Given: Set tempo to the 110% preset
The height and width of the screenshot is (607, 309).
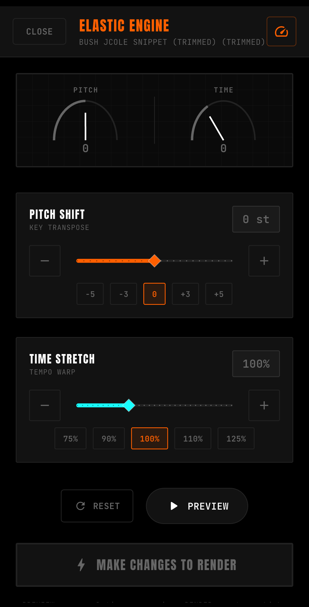Looking at the screenshot, I should pyautogui.click(x=193, y=438).
